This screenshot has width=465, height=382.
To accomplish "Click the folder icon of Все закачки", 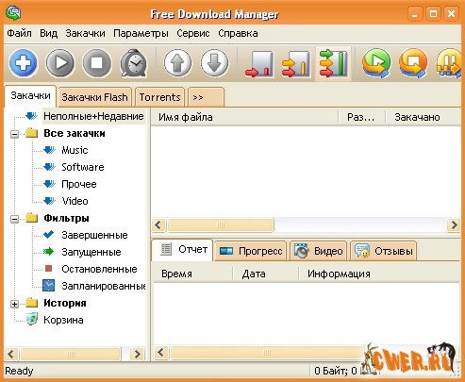I will point(32,133).
